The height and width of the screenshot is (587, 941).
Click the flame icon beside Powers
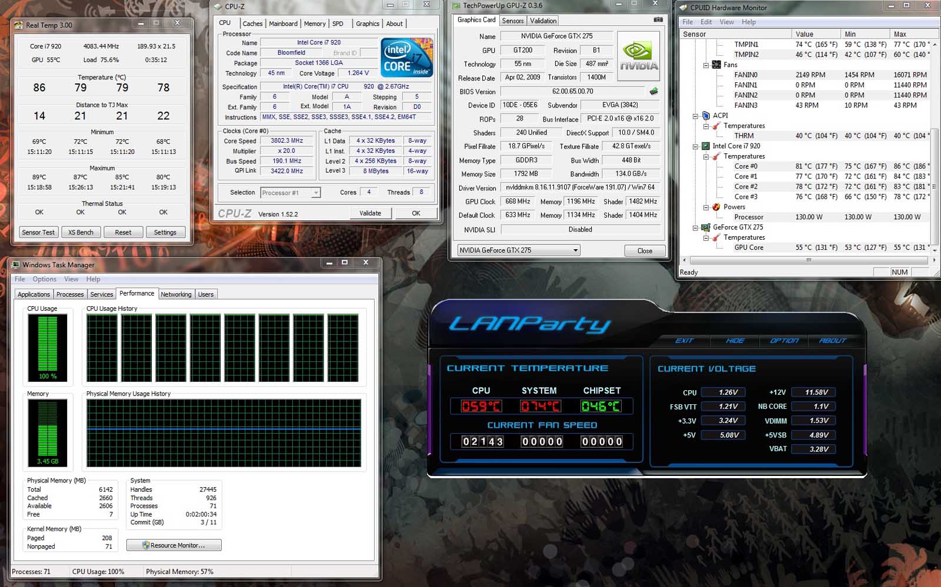point(716,207)
